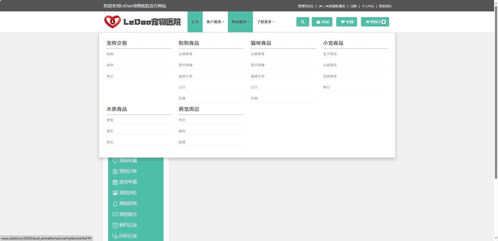Open 问诊记录 stethoscope icon in sidebar
The height and width of the screenshot is (241, 498).
[x=115, y=236]
